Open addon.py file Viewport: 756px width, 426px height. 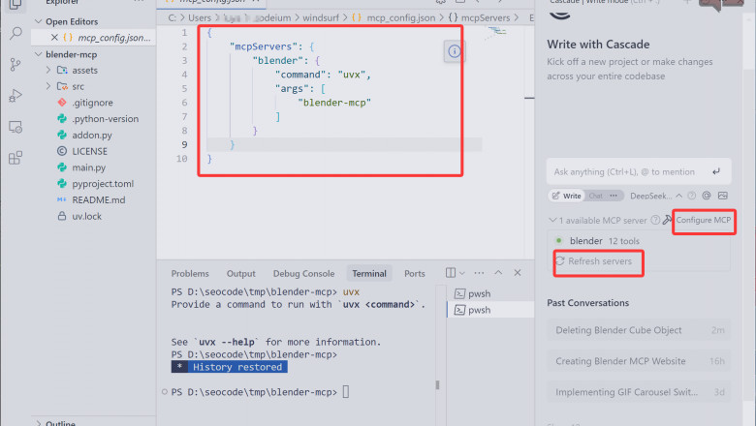tap(92, 136)
